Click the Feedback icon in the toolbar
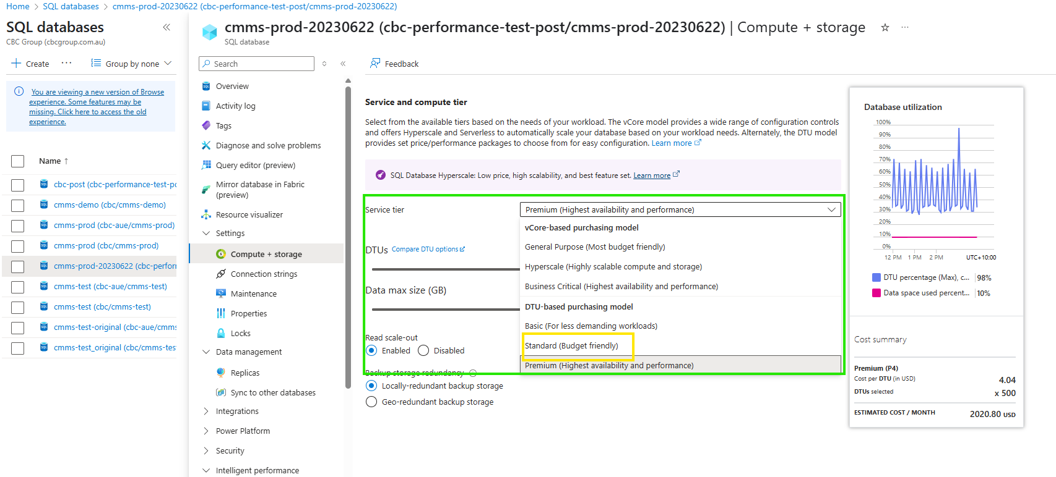The height and width of the screenshot is (477, 1056). pos(375,64)
